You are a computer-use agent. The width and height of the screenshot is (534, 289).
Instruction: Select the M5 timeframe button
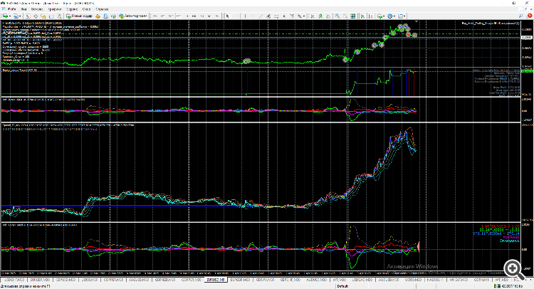click(163, 16)
